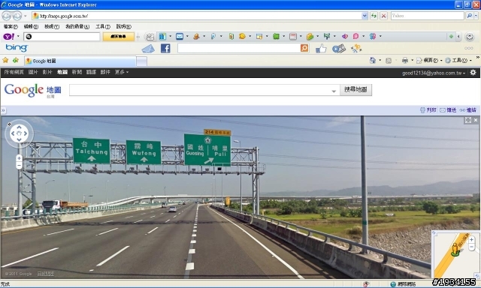
Task: Open the 編輯 Edit menu
Action: tap(31, 27)
